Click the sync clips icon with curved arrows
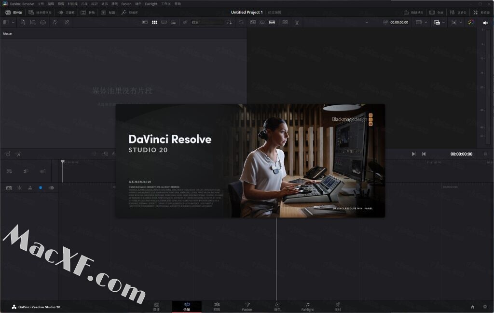Image resolution: width=494 pixels, height=313 pixels. pos(55,22)
